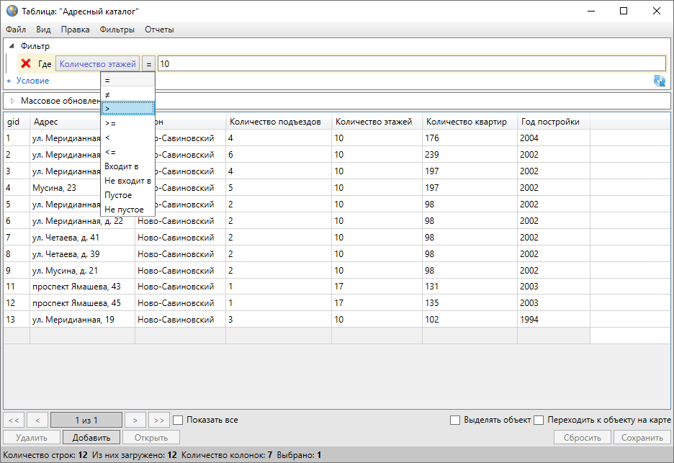Go to the next page arrow

[135, 420]
